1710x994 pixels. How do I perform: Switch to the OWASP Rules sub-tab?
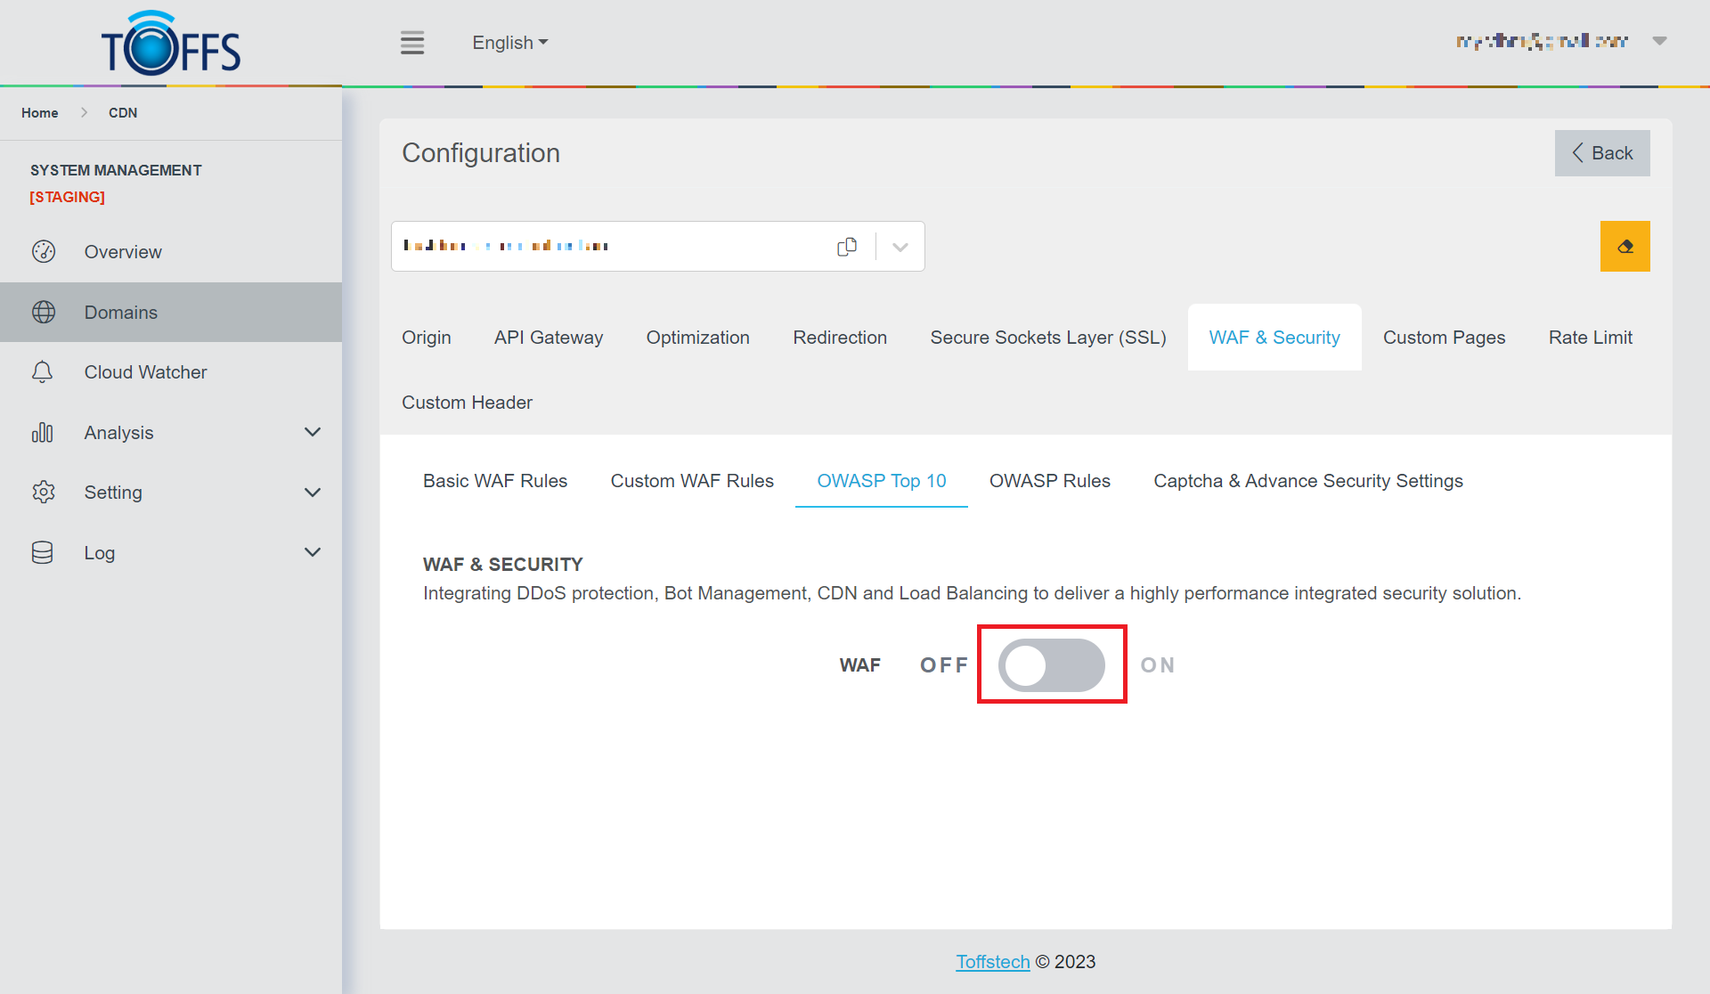[1049, 481]
